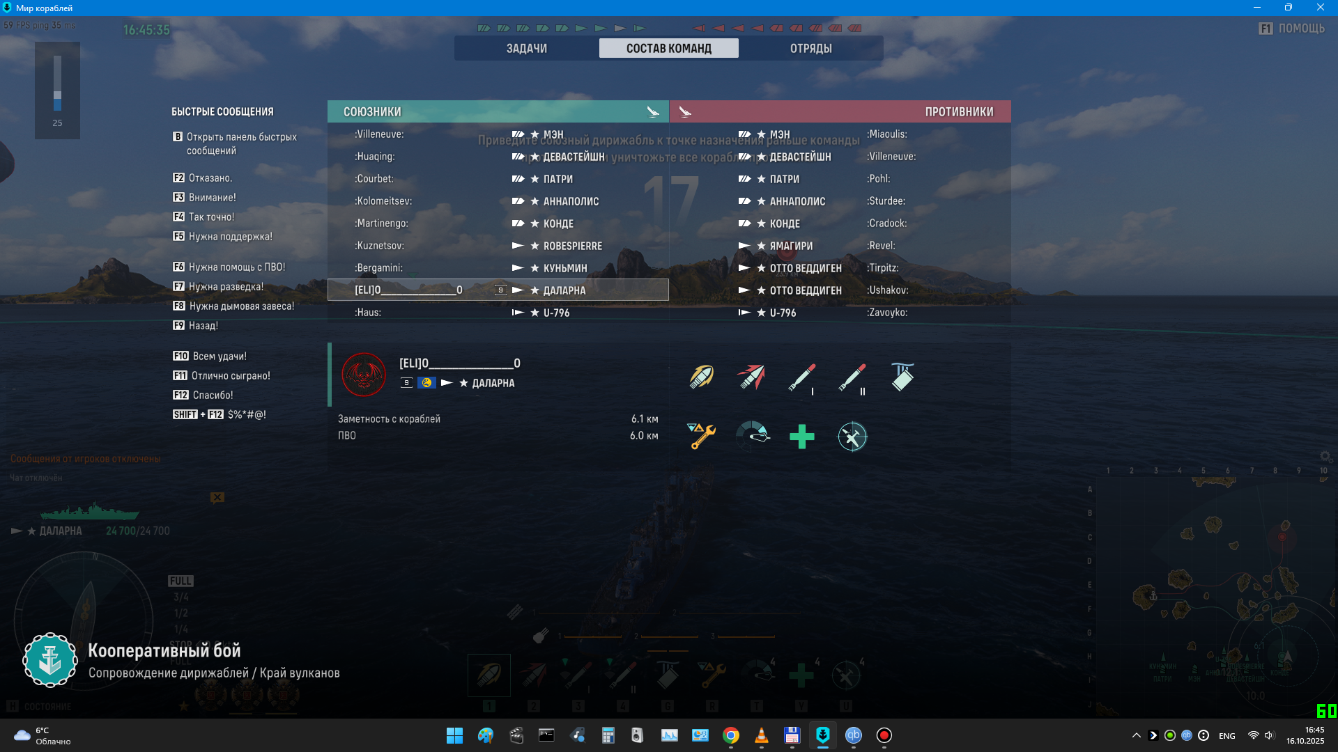1338x752 pixels.
Task: Click the Engine Boost gauge consumable
Action: point(753,437)
